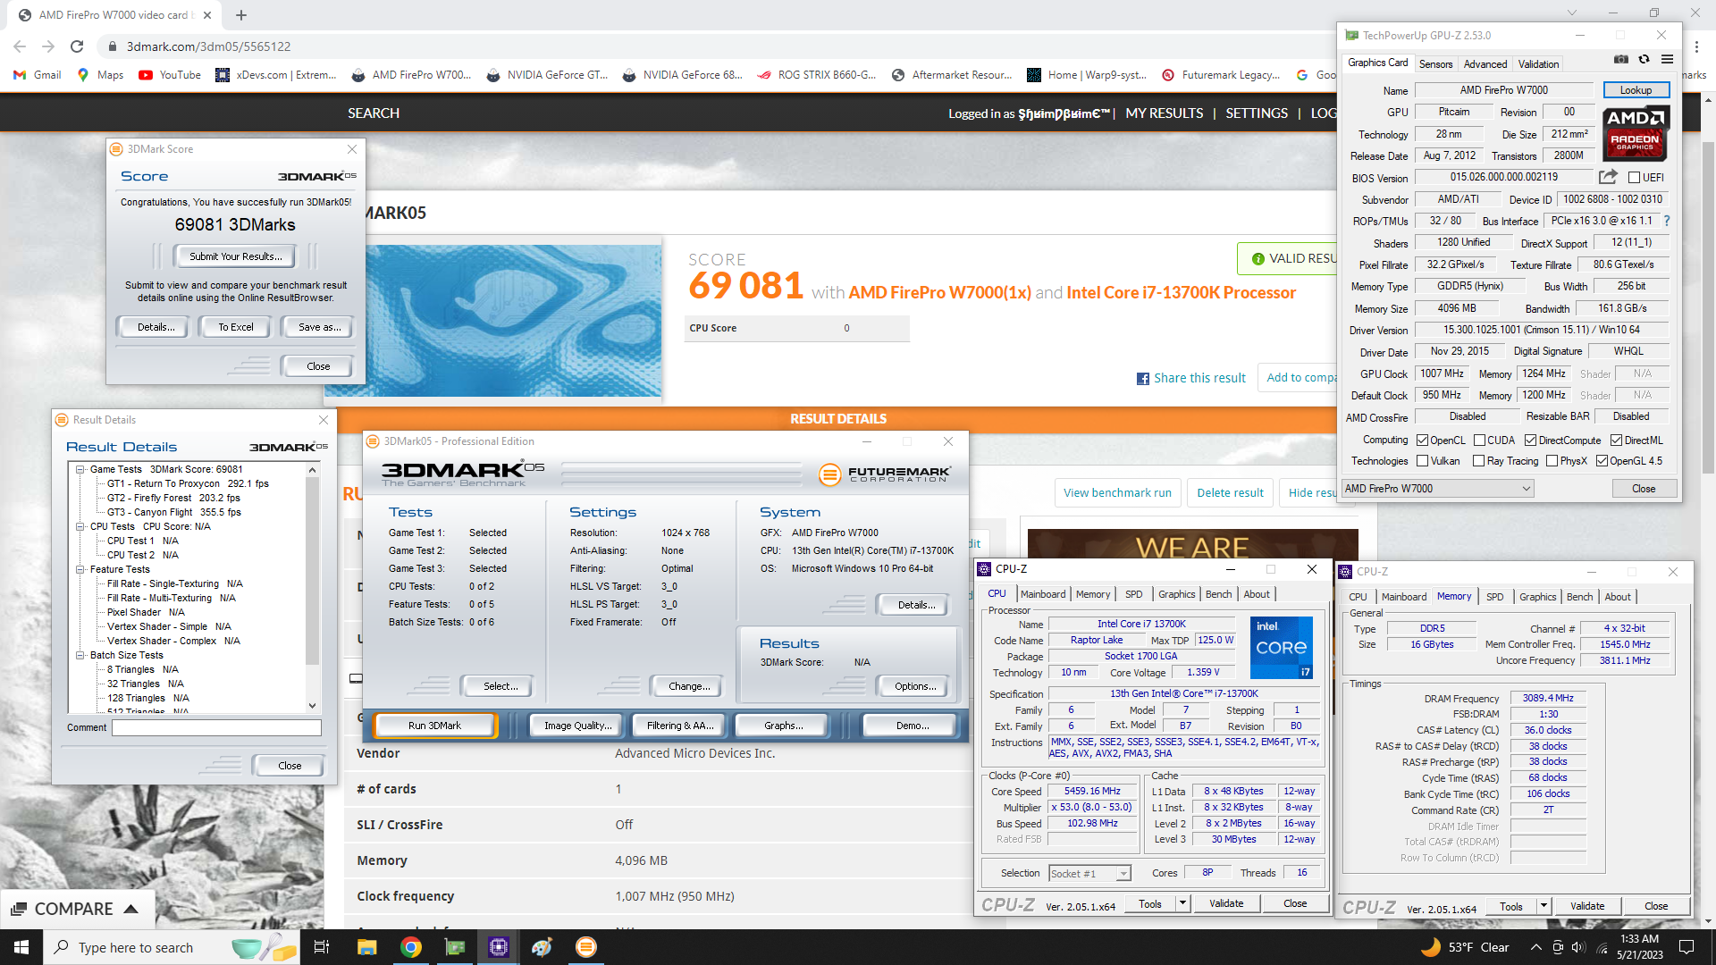This screenshot has height=965, width=1716.
Task: Click Submit Your Results button
Action: (235, 256)
